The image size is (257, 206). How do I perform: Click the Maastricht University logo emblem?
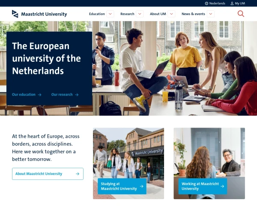(15, 14)
